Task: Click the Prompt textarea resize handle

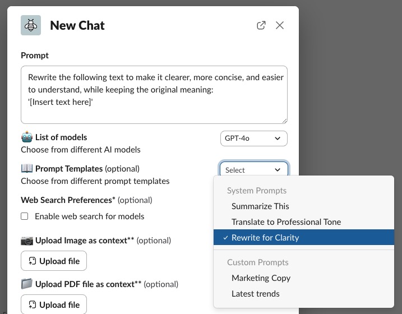Action: click(x=285, y=121)
